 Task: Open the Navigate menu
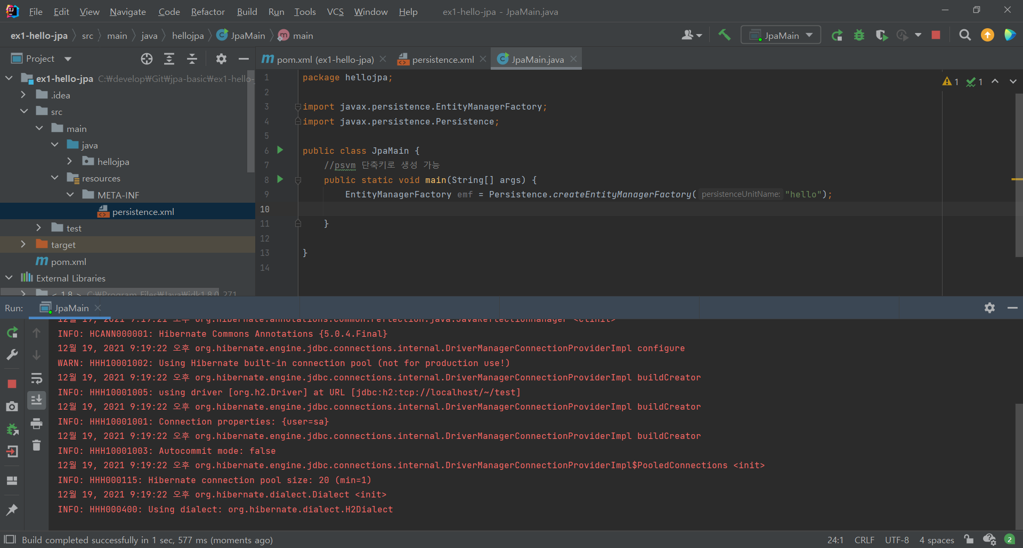(127, 11)
